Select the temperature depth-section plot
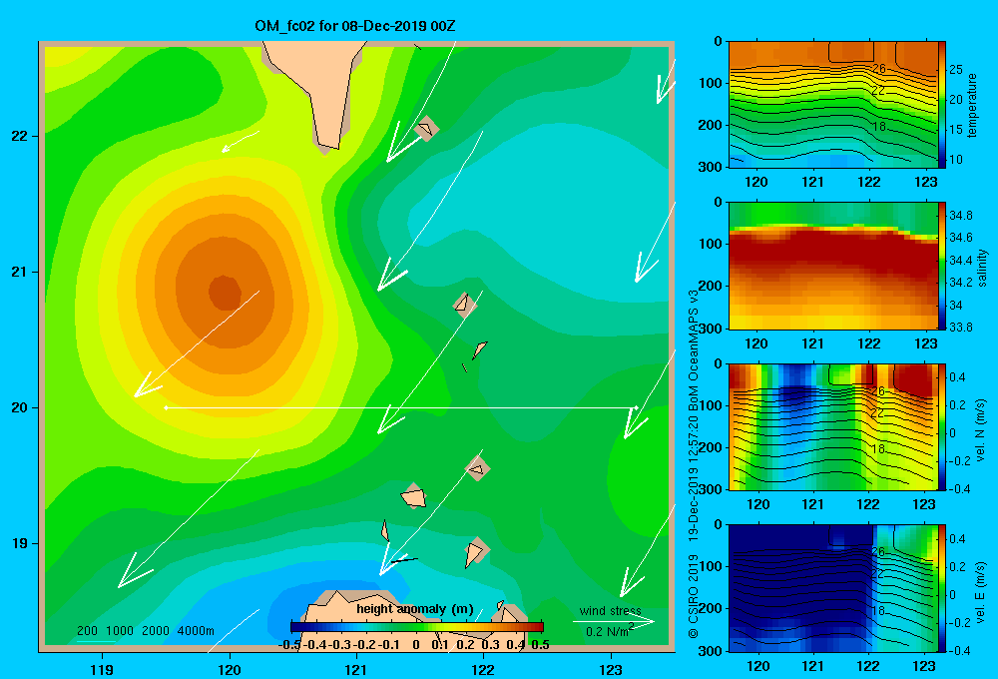 (832, 105)
